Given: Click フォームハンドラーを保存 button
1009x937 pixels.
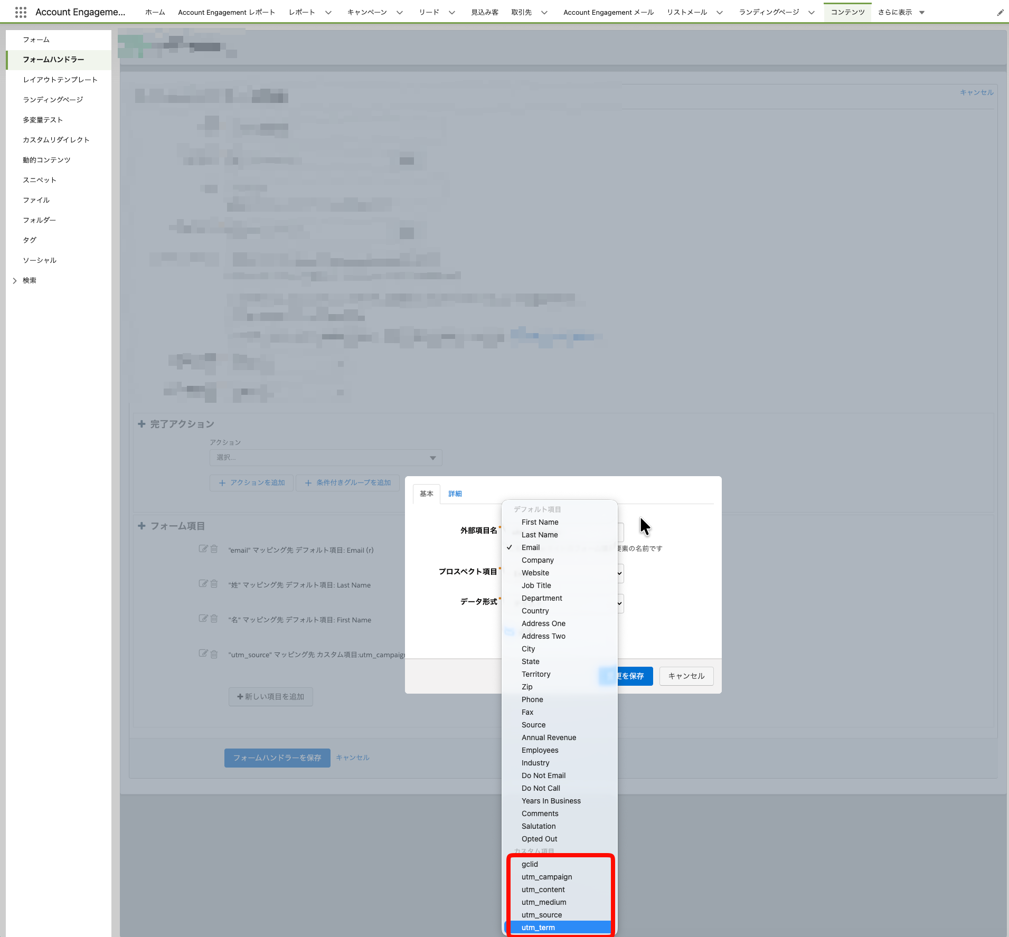Looking at the screenshot, I should (x=277, y=758).
